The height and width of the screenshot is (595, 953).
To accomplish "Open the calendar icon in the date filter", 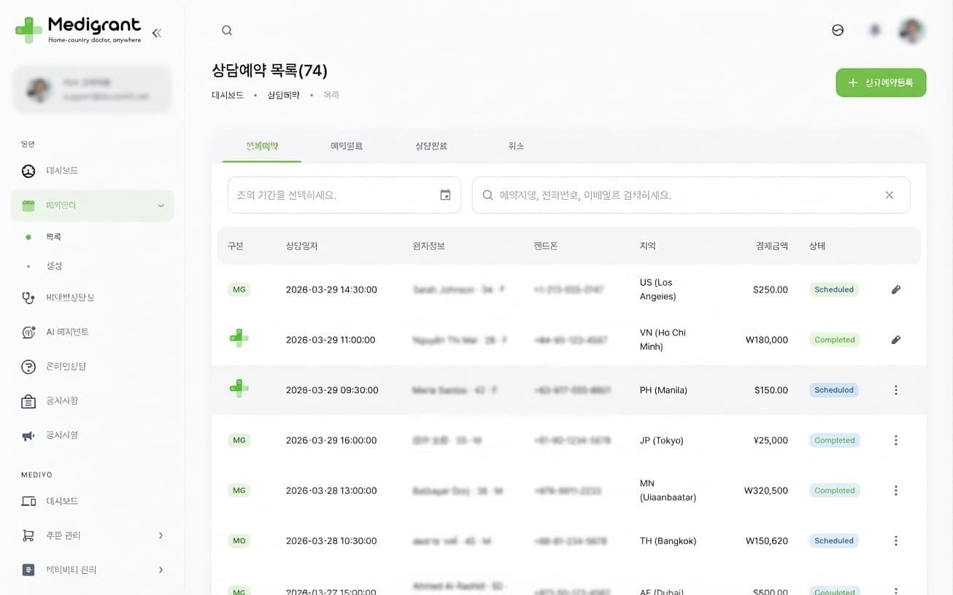I will tap(445, 195).
